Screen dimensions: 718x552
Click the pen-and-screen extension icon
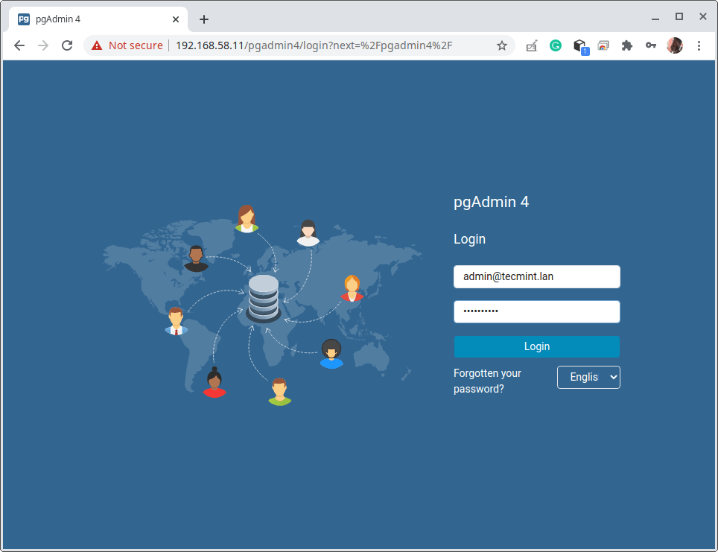point(532,45)
